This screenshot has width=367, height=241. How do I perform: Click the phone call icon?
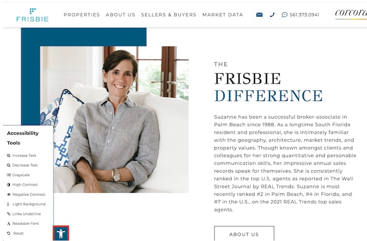(x=272, y=15)
